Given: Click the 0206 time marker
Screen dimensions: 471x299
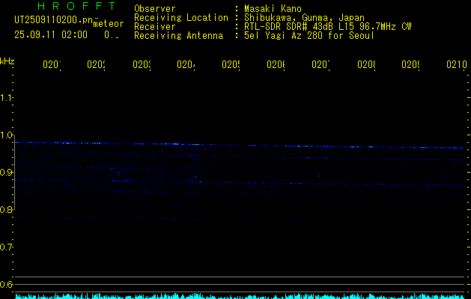Looking at the screenshot, I should click(x=276, y=64).
